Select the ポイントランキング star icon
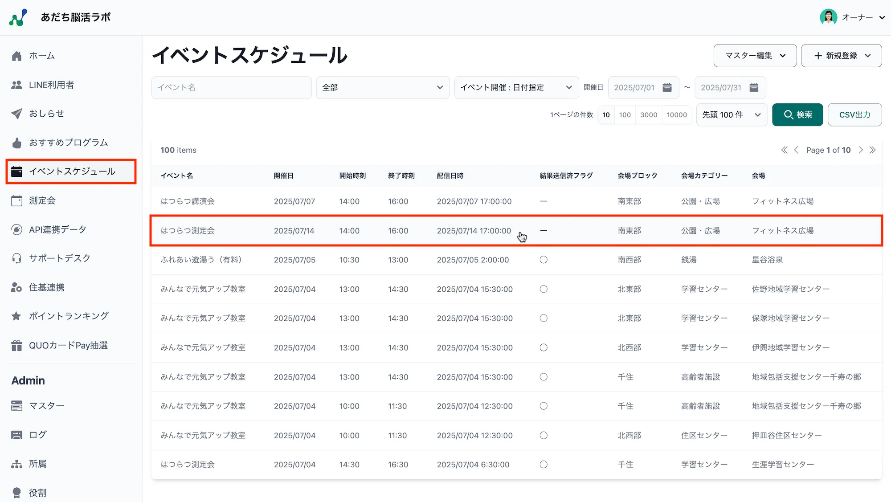The image size is (891, 502). tap(16, 316)
